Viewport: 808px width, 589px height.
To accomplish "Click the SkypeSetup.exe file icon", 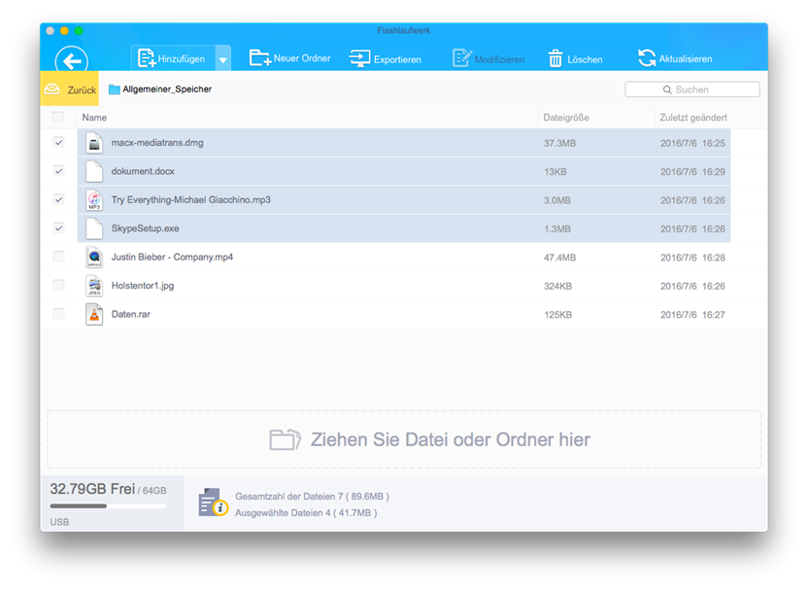I will [94, 228].
